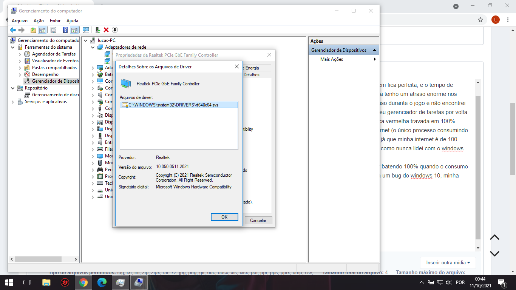Show hidden system tray icons chevron
The height and width of the screenshot is (290, 516).
[422, 282]
